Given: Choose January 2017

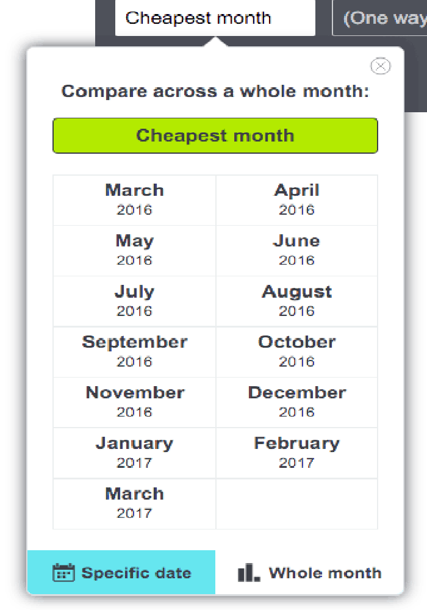Looking at the screenshot, I should tap(135, 453).
